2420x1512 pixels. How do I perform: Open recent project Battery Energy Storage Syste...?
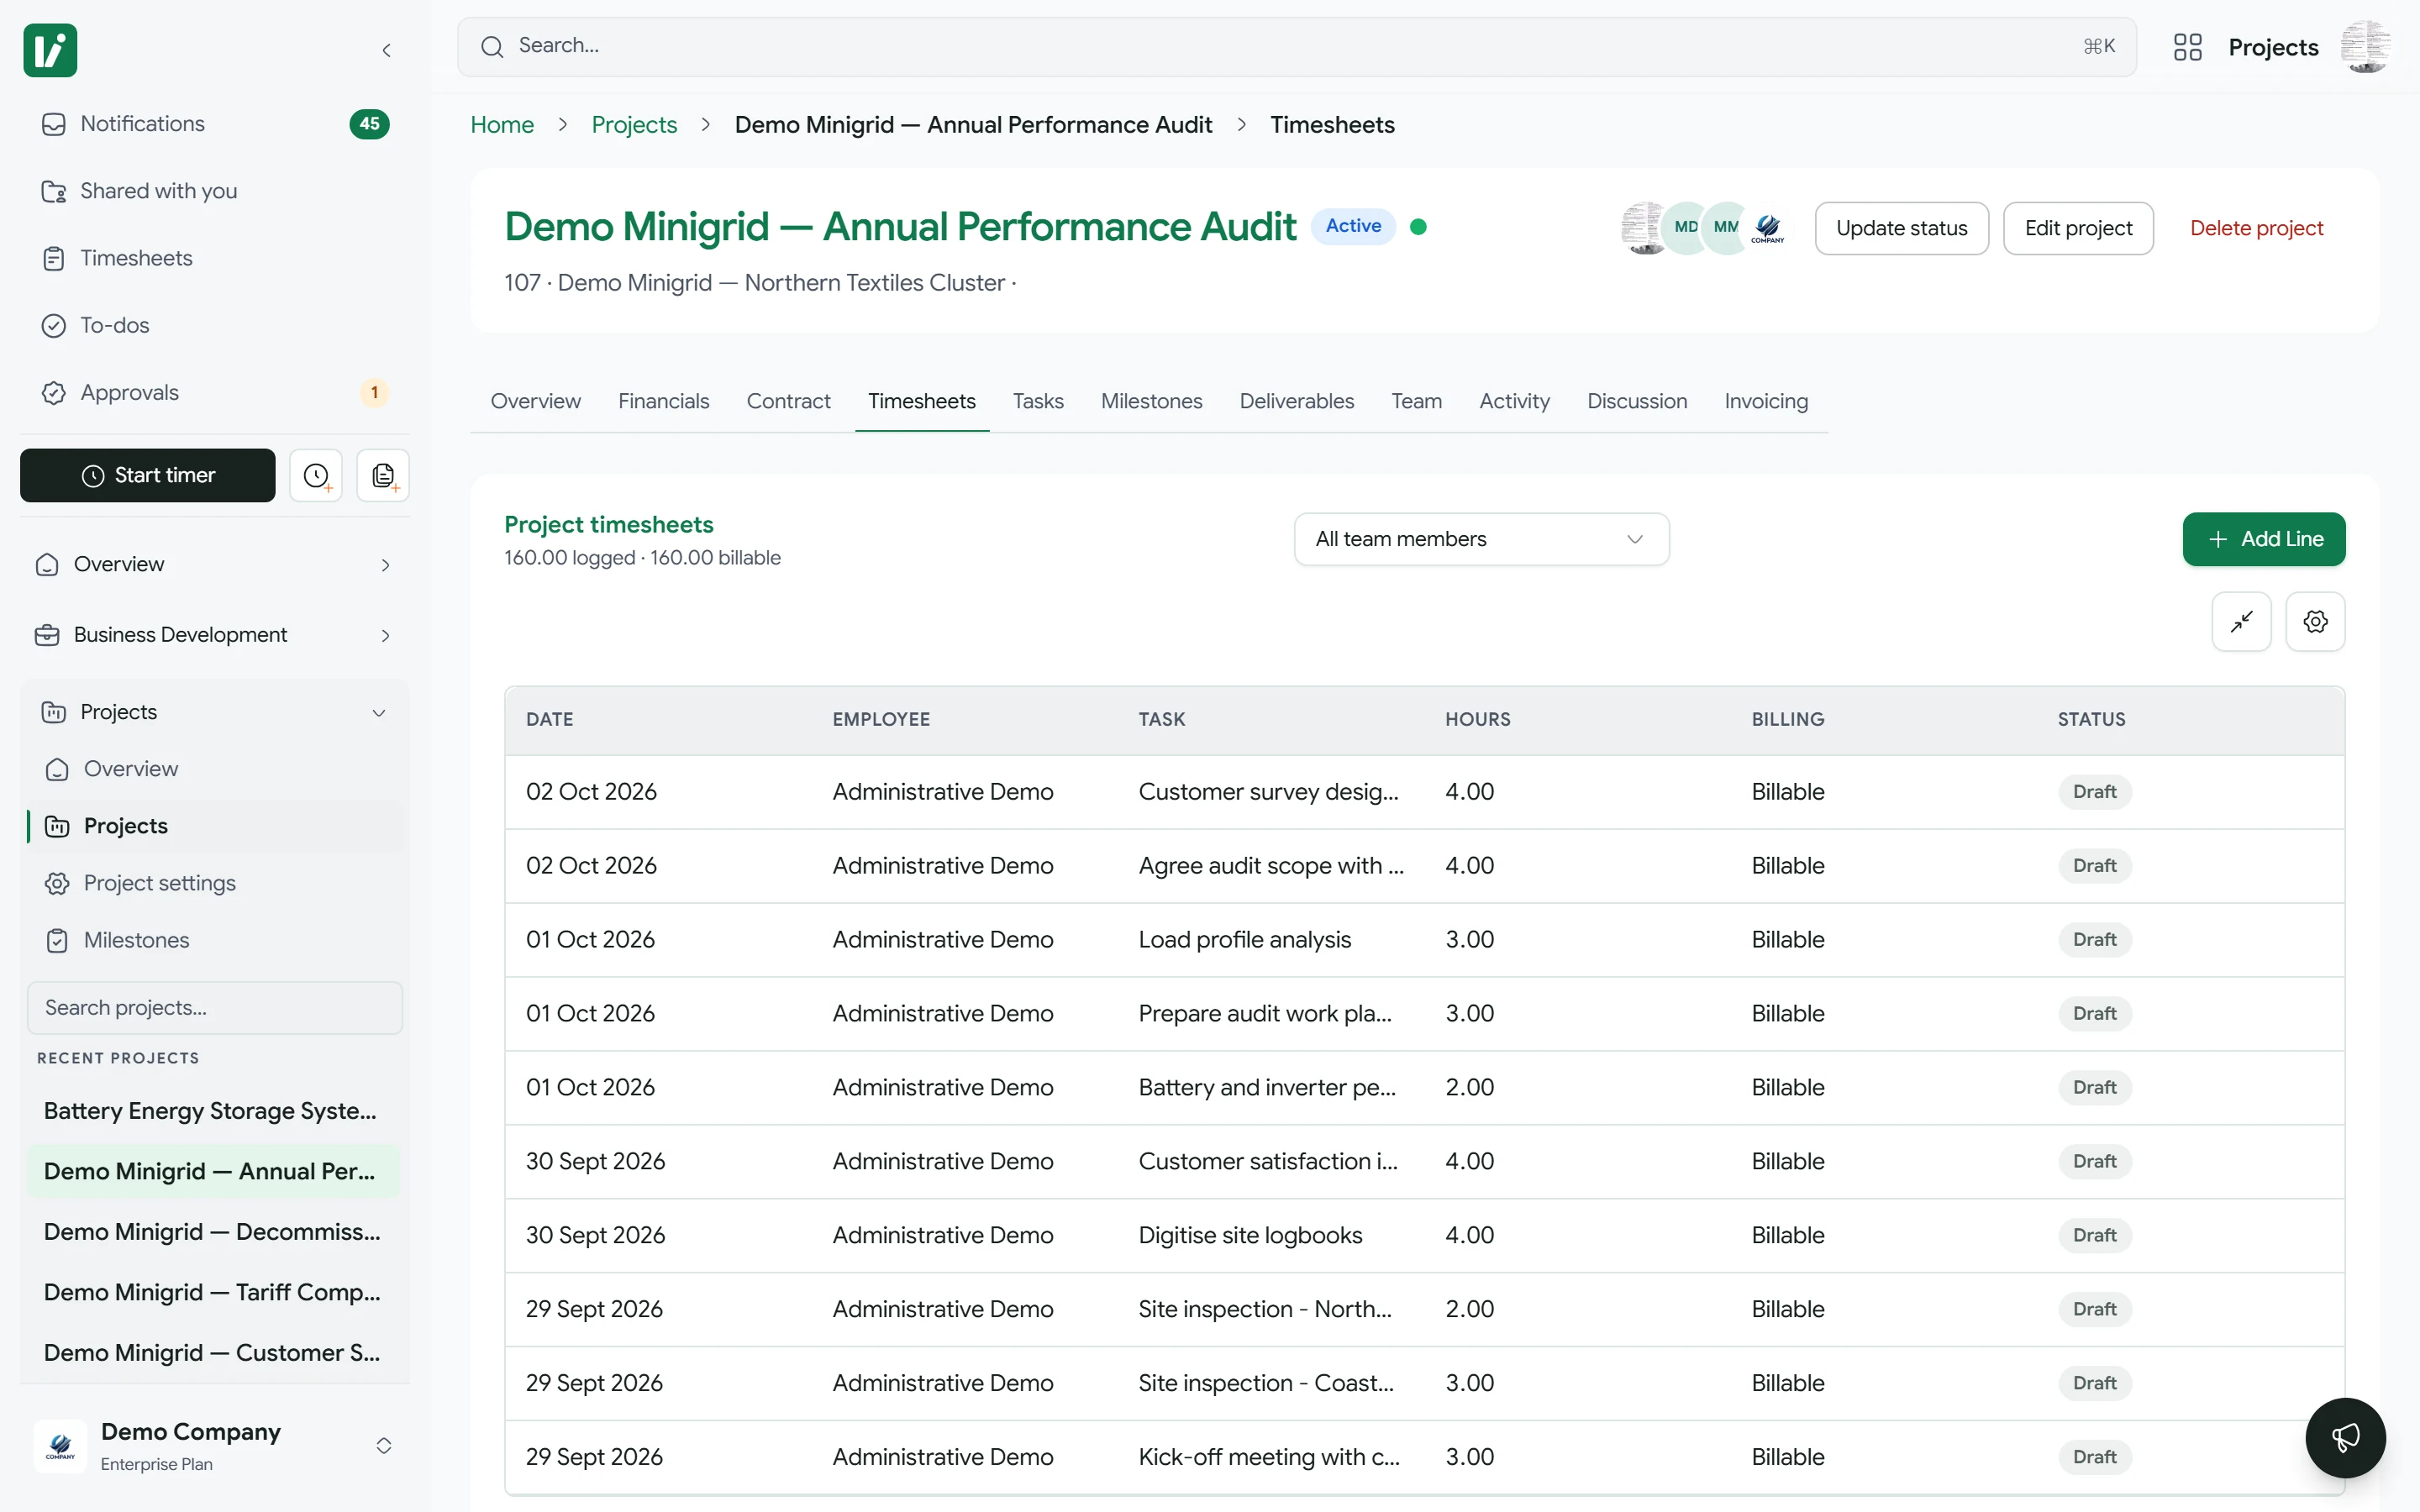click(x=213, y=1111)
